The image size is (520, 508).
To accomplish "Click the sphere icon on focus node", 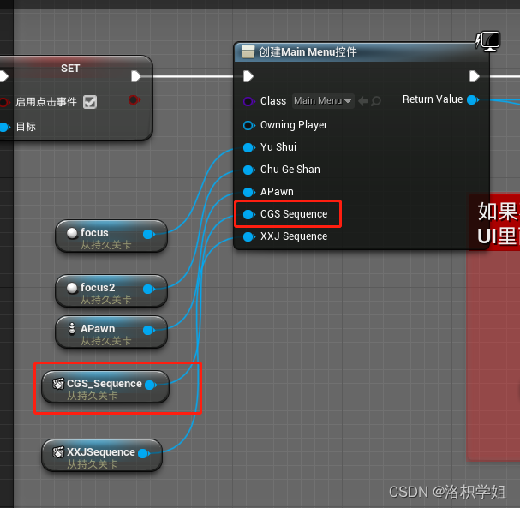I will [x=72, y=233].
